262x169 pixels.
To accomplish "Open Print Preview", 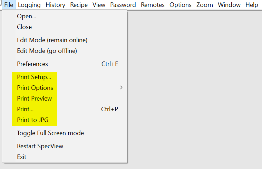I will 34,98.
